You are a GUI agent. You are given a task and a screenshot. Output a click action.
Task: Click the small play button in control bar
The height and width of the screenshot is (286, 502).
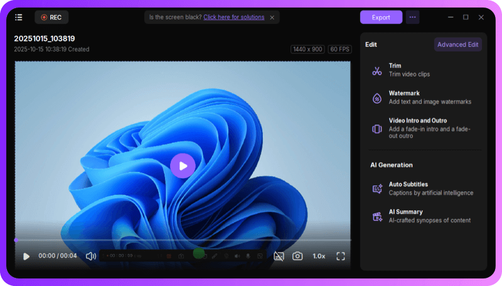pos(26,257)
